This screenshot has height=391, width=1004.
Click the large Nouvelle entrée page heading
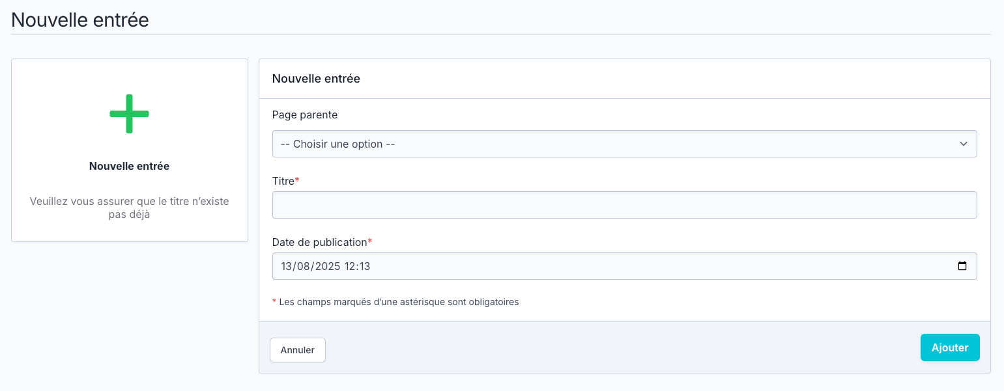point(80,20)
